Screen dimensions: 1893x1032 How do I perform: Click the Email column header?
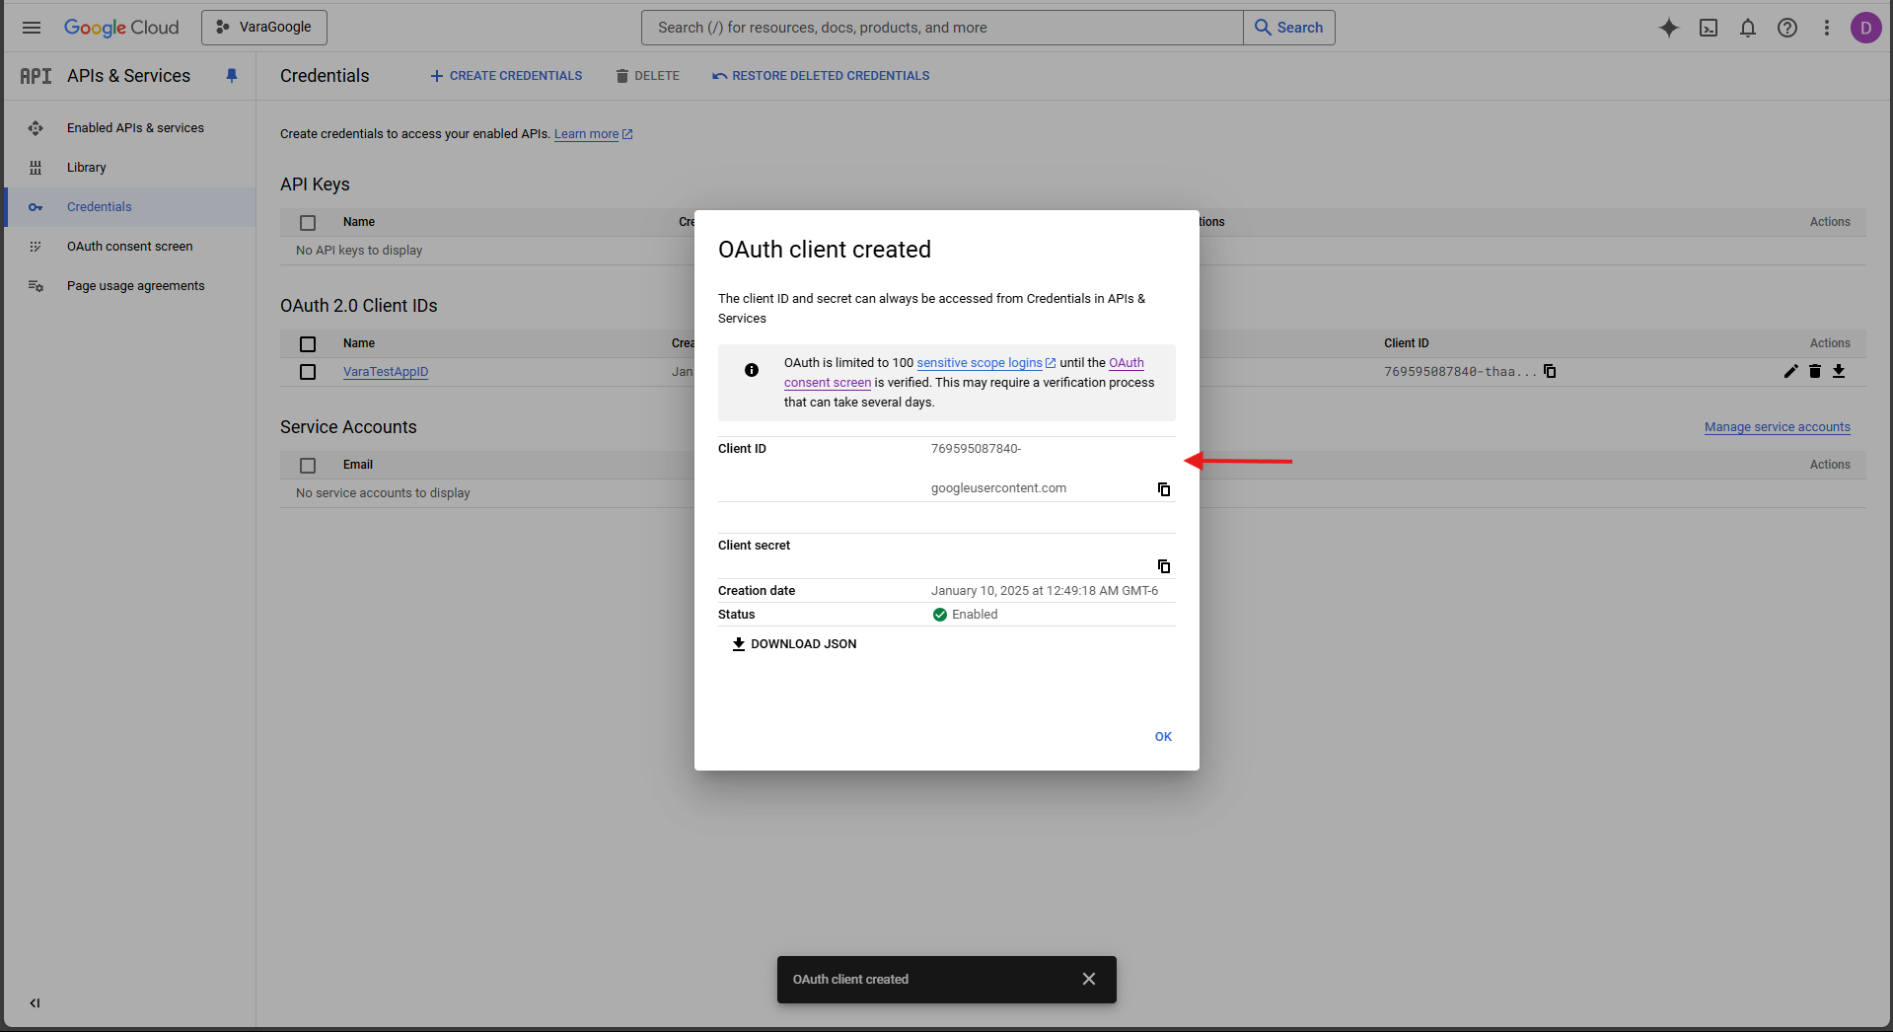(358, 465)
